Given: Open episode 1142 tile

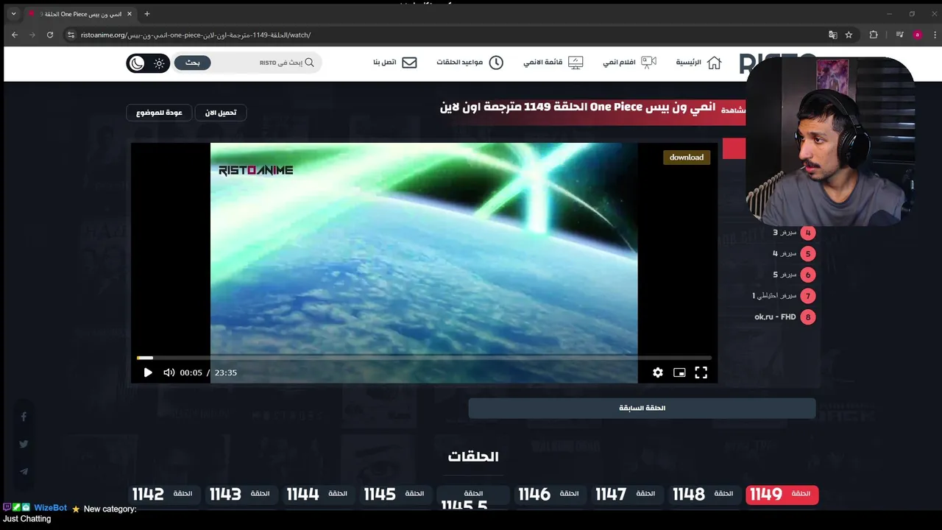Looking at the screenshot, I should click(163, 495).
